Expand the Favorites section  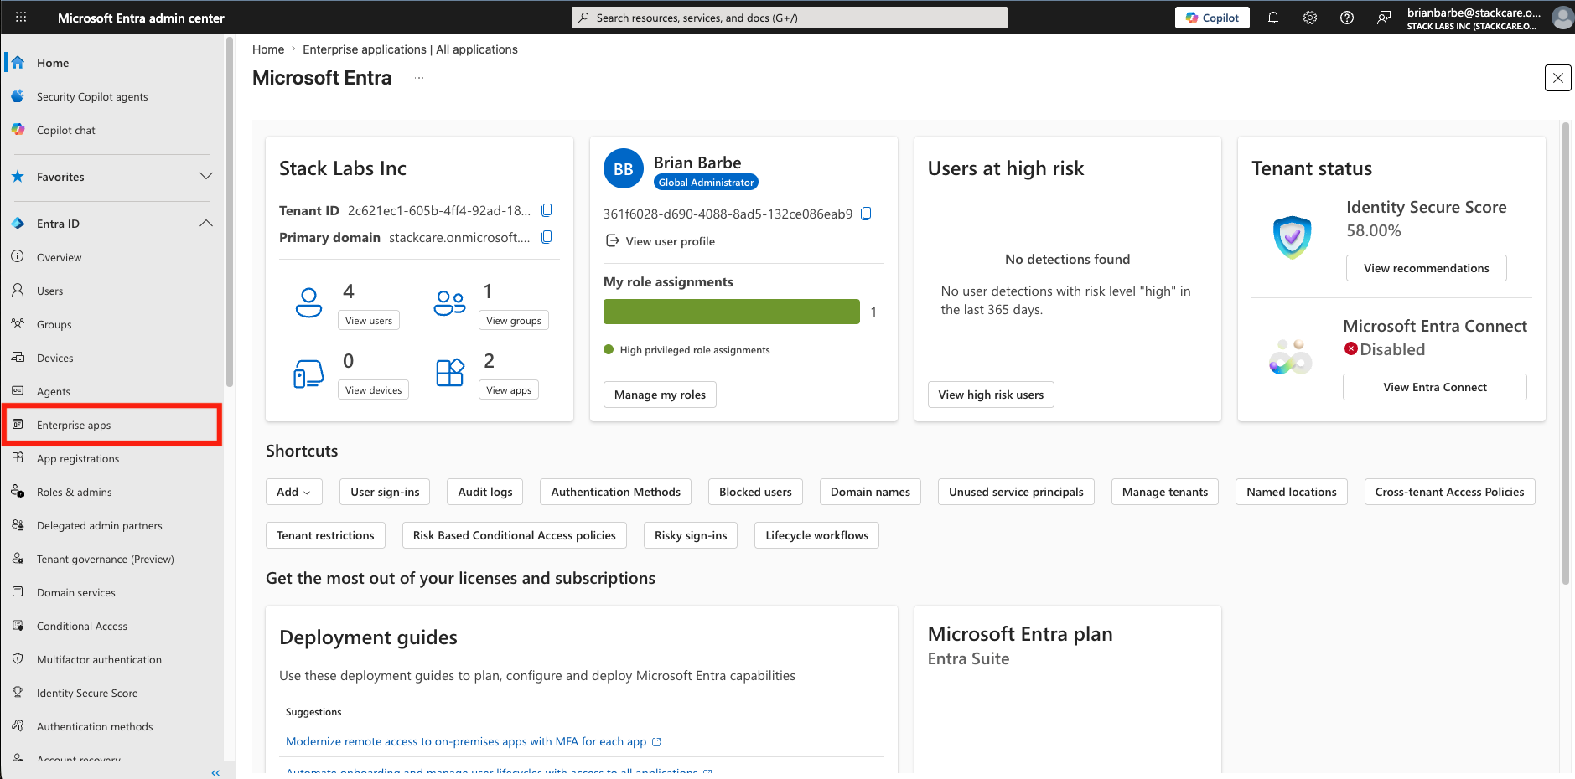coord(205,176)
